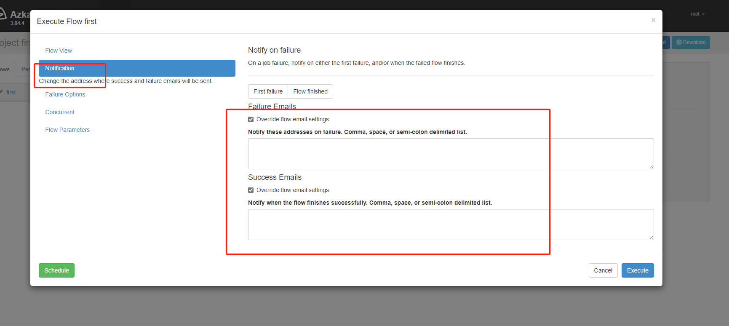Toggle Success Emails override flow email settings

251,190
